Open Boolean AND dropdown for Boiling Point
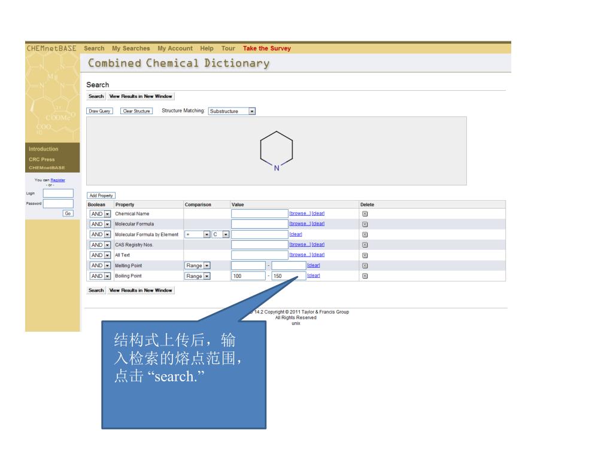The width and height of the screenshot is (613, 459). 100,276
